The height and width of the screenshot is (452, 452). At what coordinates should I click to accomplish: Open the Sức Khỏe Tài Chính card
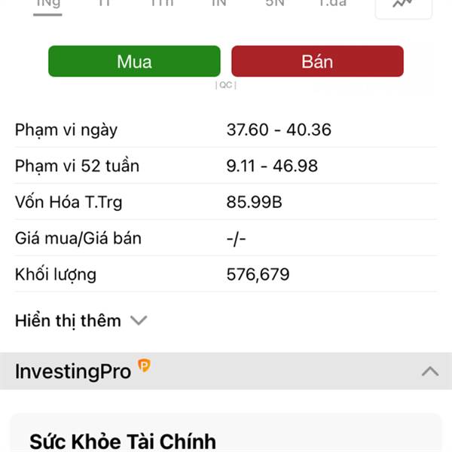(x=226, y=433)
